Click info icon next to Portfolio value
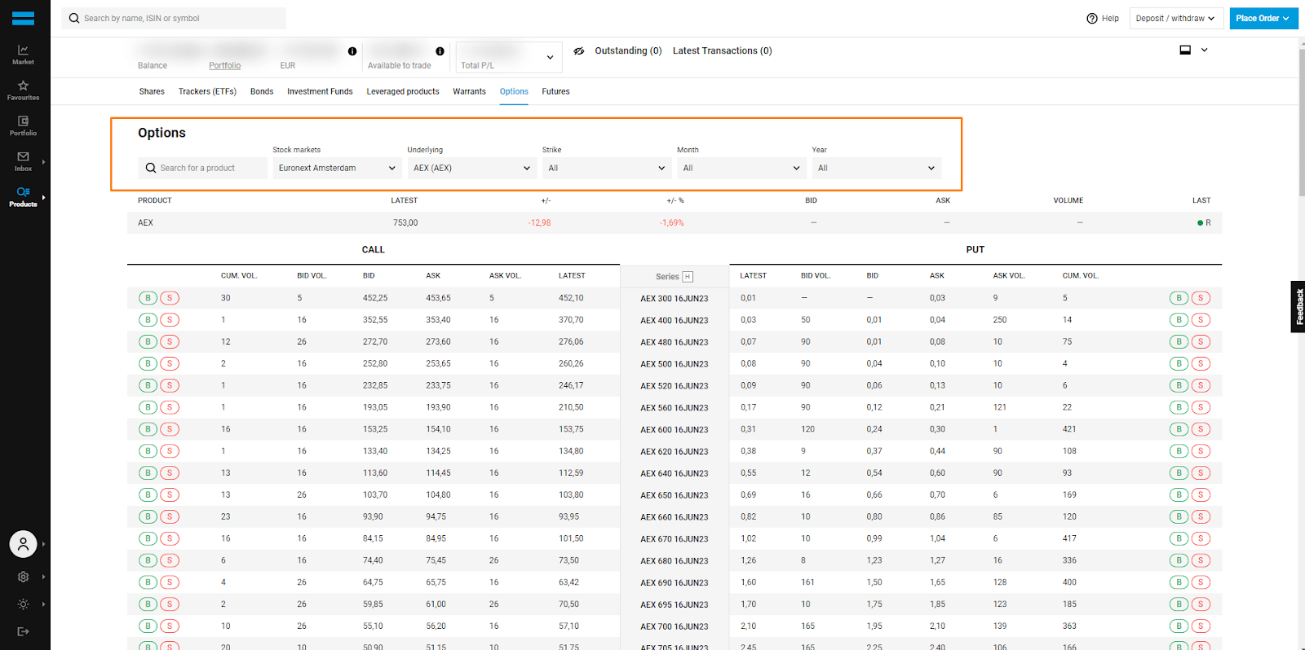The width and height of the screenshot is (1305, 650). pos(352,51)
